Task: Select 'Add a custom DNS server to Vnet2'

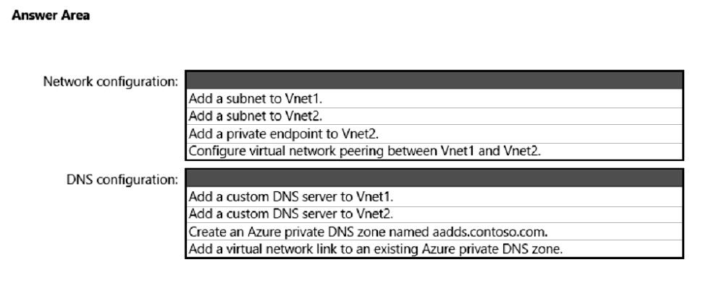Action: click(434, 214)
